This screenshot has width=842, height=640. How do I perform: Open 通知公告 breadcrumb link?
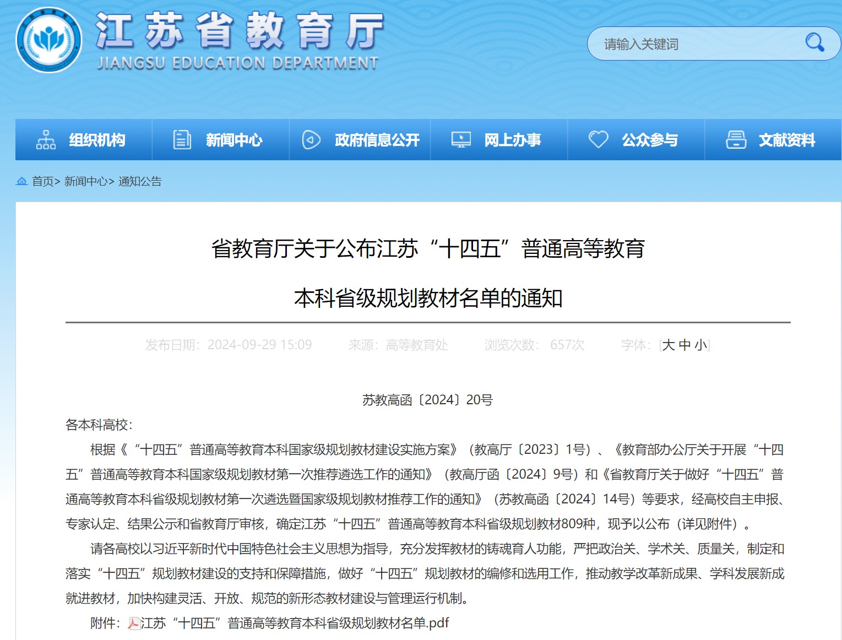pos(140,181)
